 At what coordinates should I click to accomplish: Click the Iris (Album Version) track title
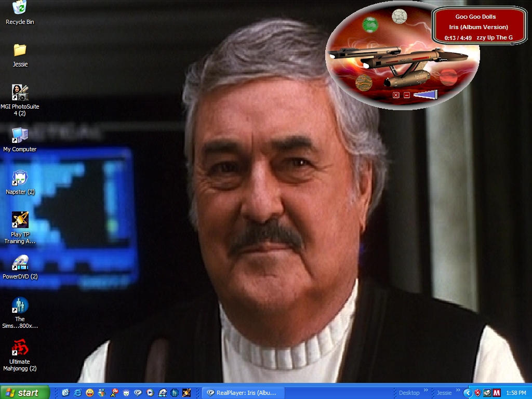pos(478,27)
